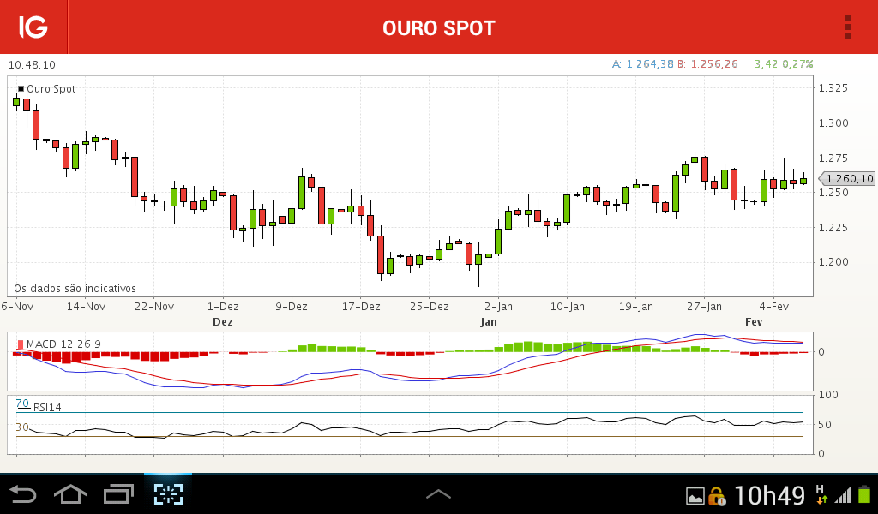Tap the RSI14 indicator label

click(x=47, y=407)
